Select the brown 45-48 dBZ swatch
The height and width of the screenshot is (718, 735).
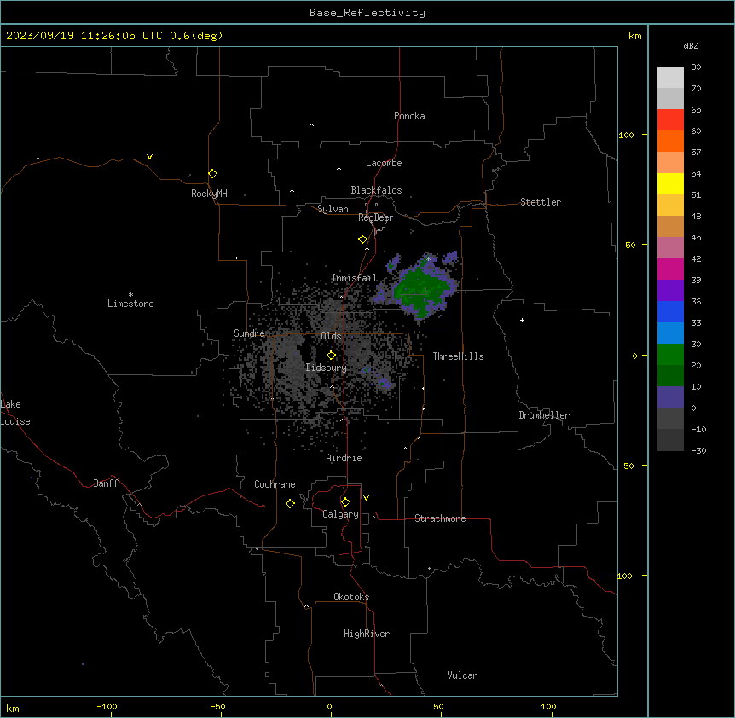click(670, 226)
